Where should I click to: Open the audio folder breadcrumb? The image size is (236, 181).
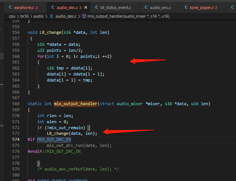coord(39,16)
